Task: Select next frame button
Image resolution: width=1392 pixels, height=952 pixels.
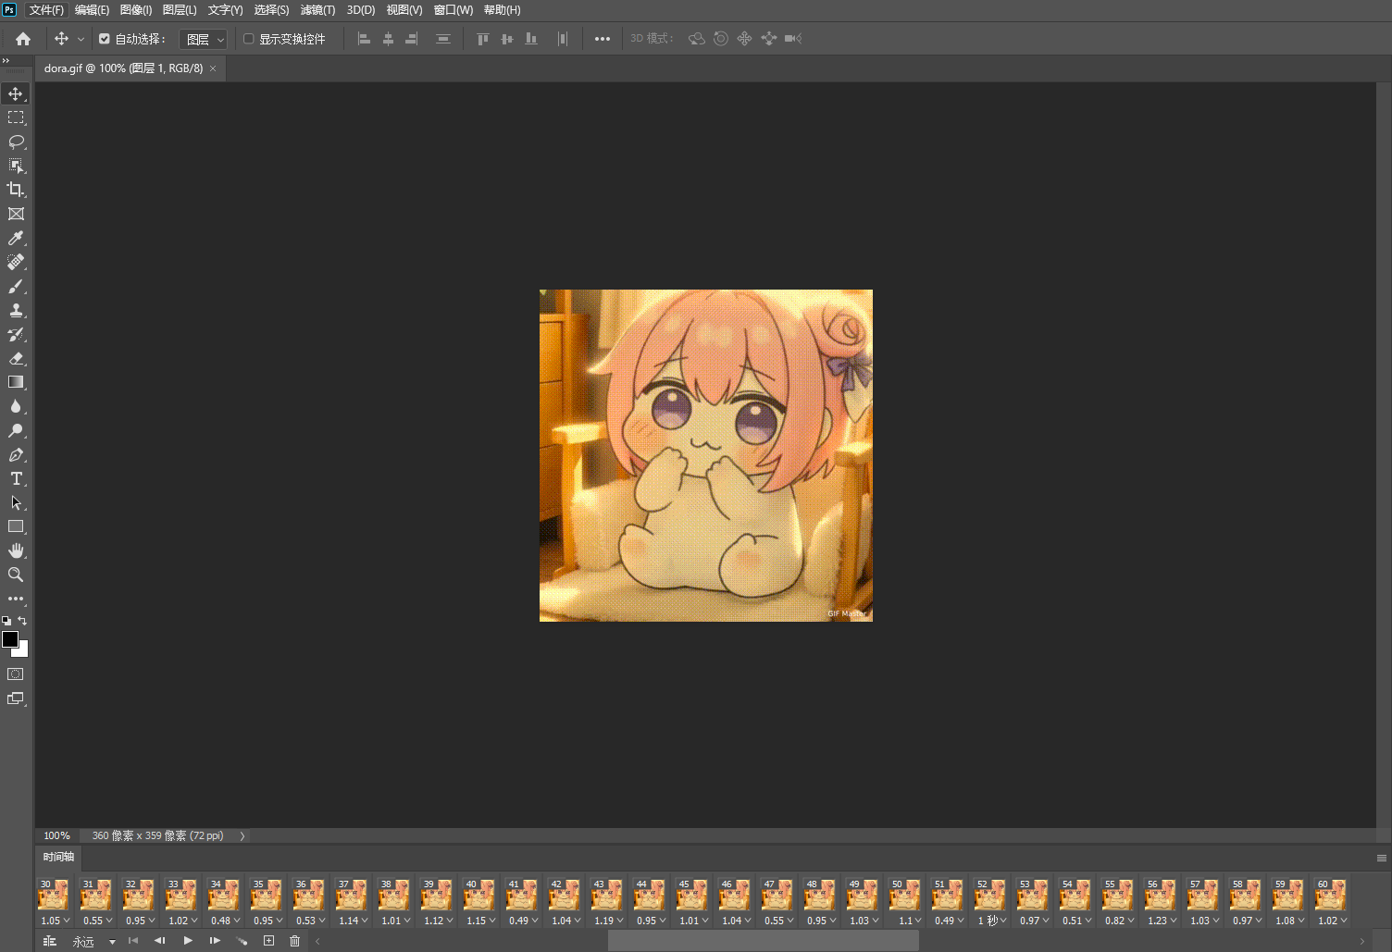Action: [215, 941]
